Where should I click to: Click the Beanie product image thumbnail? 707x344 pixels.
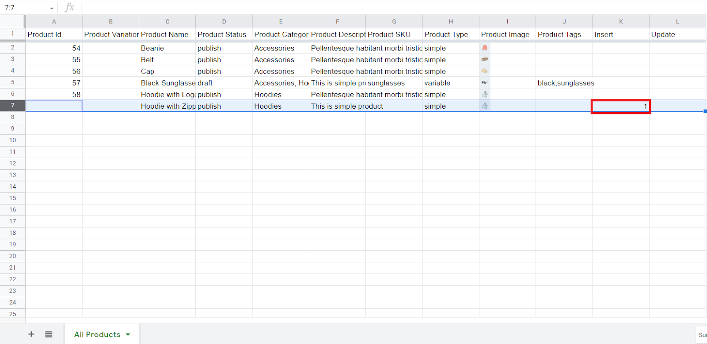click(x=485, y=48)
